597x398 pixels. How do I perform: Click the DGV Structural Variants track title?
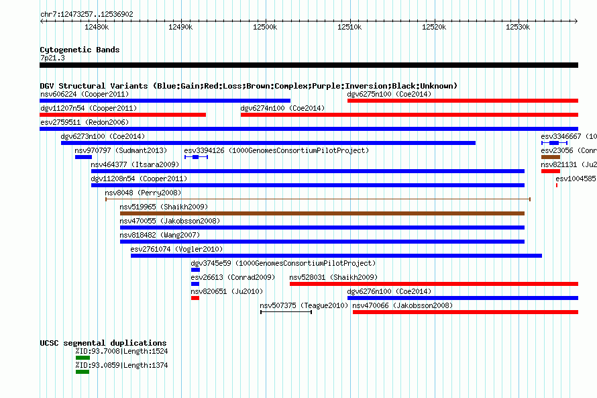[248, 86]
